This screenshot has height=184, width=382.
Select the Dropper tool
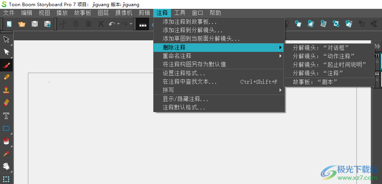click(6, 154)
